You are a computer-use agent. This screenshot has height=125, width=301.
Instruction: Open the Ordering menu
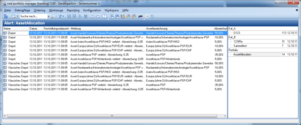pyautogui.click(x=39, y=10)
